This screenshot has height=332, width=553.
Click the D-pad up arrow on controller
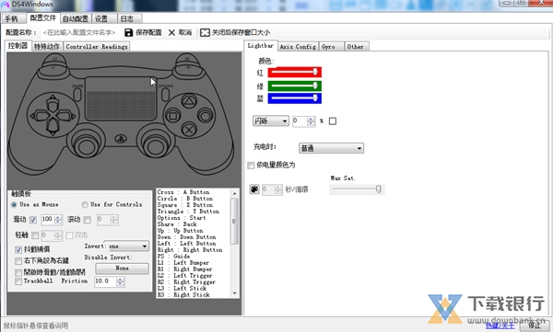pyautogui.click(x=53, y=103)
